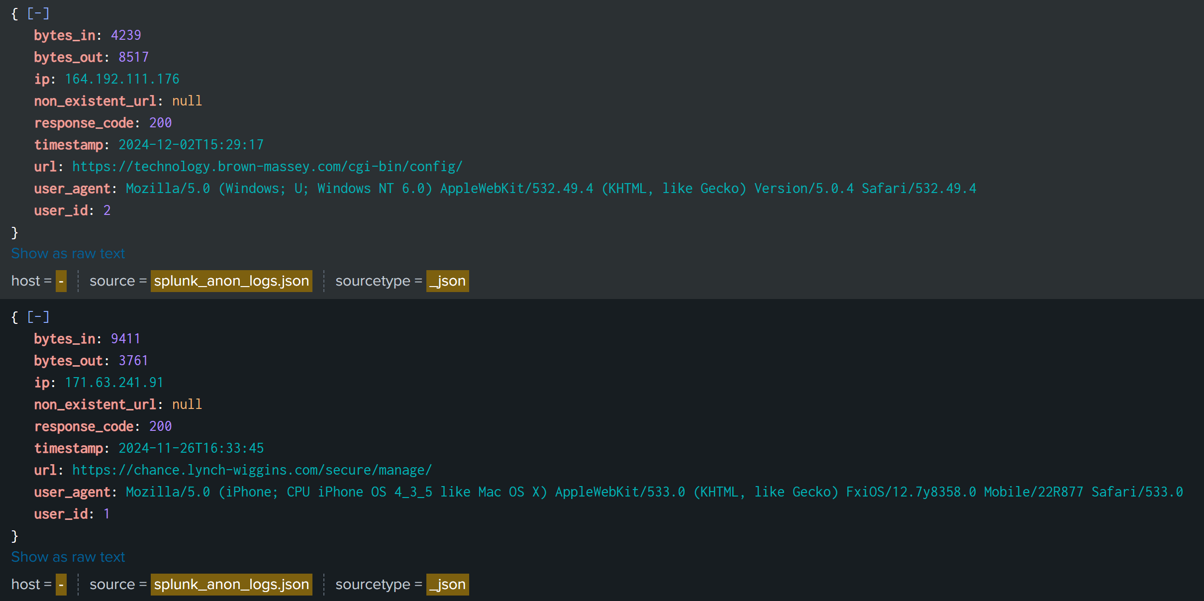
Task: Click the iPhone user_agent string value
Action: 654,492
